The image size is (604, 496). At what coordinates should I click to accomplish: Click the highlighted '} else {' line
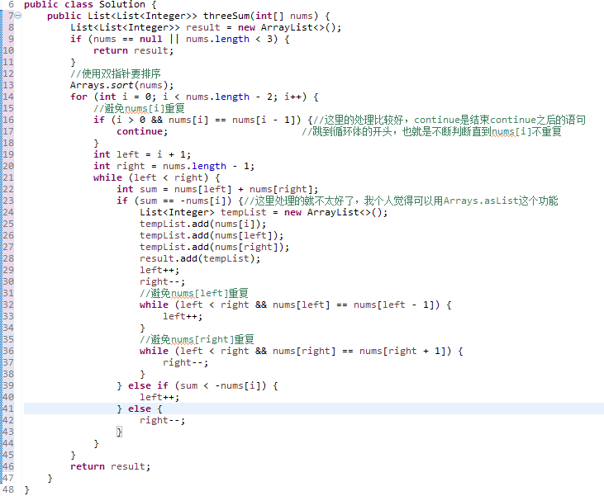139,409
